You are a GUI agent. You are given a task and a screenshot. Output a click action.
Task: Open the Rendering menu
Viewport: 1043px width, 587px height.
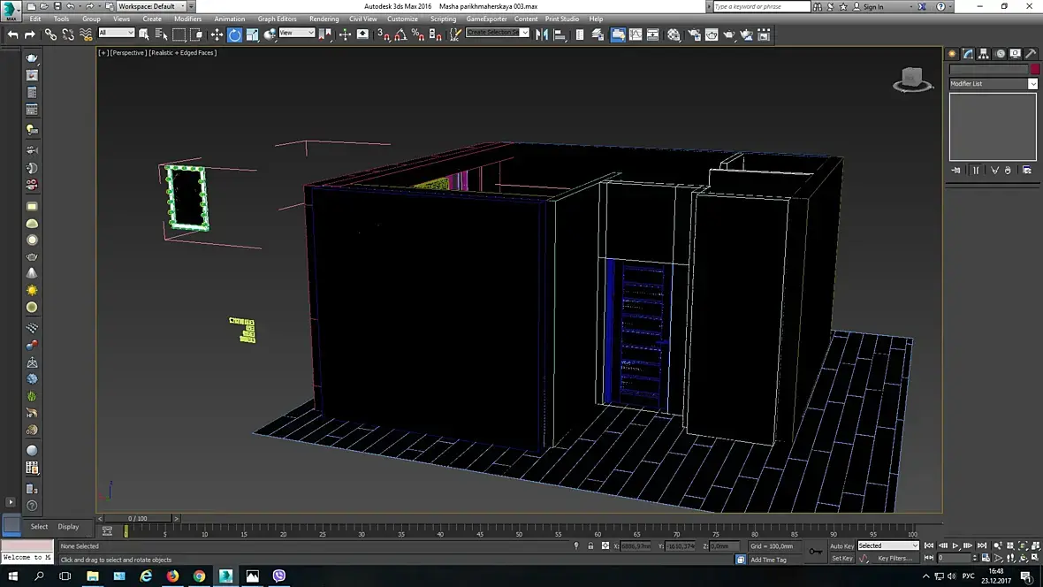click(x=324, y=19)
